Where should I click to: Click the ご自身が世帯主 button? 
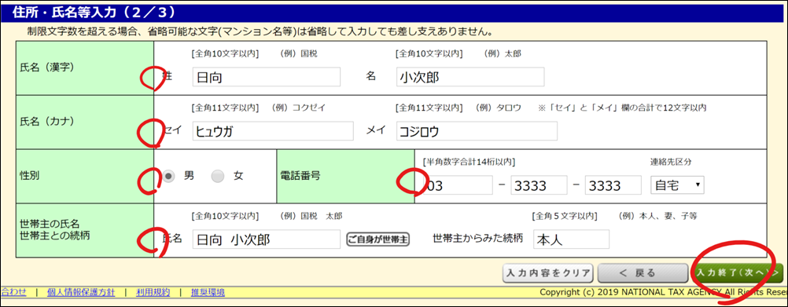[x=378, y=239]
